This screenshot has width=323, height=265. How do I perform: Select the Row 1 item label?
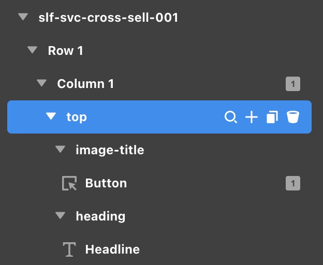[x=65, y=51]
